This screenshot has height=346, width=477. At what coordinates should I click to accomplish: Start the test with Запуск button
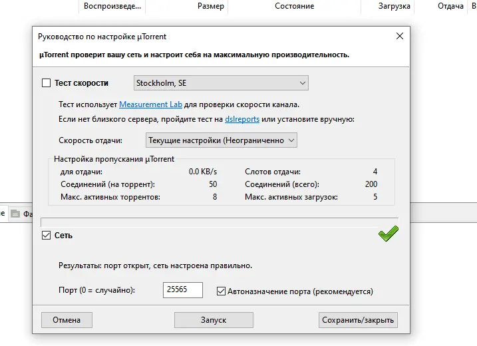(214, 320)
